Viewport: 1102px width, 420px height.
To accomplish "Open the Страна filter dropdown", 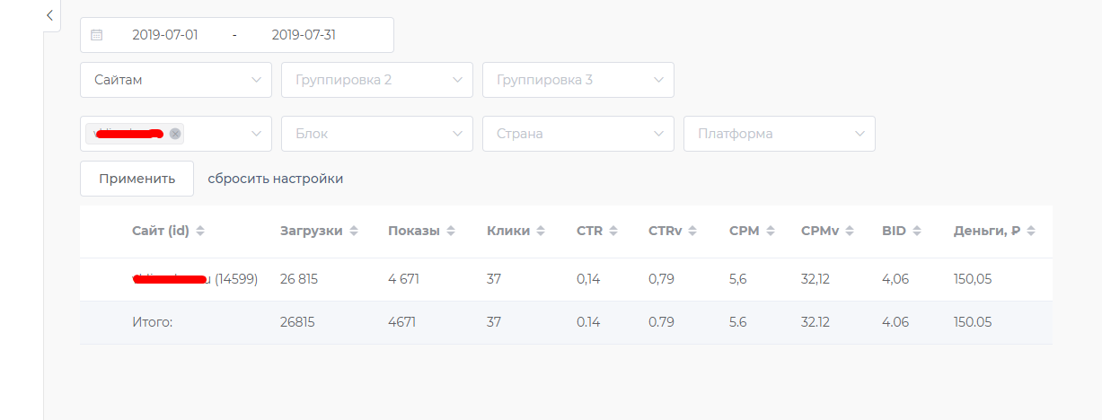I will click(578, 134).
